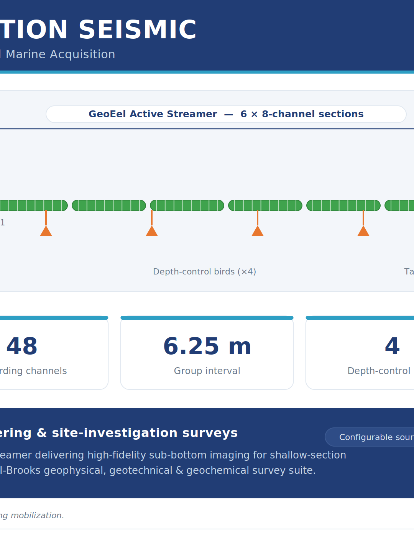The image size is (414, 552).
Task: Select the 6.25 m Group interval card
Action: point(207,353)
